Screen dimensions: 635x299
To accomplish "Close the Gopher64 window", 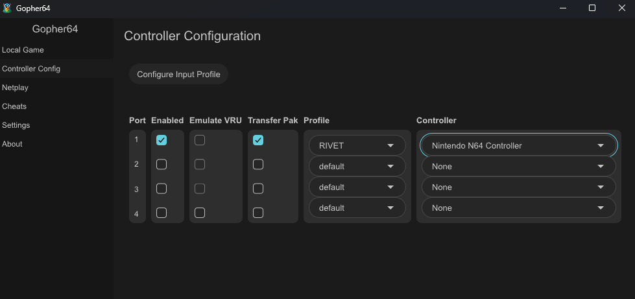I will [x=621, y=8].
